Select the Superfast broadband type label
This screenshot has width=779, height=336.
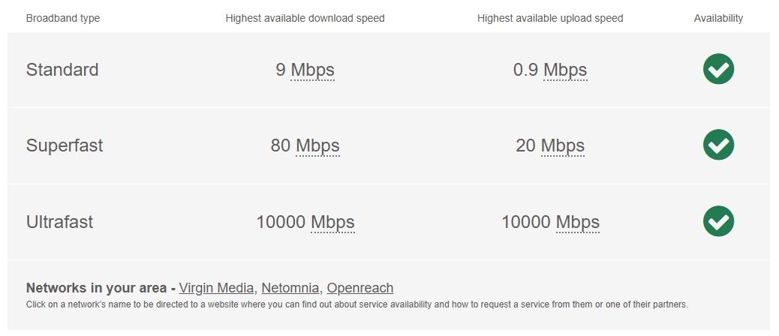click(x=65, y=145)
